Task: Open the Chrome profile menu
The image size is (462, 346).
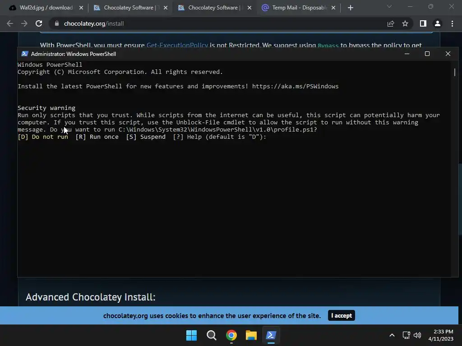Action: click(438, 23)
